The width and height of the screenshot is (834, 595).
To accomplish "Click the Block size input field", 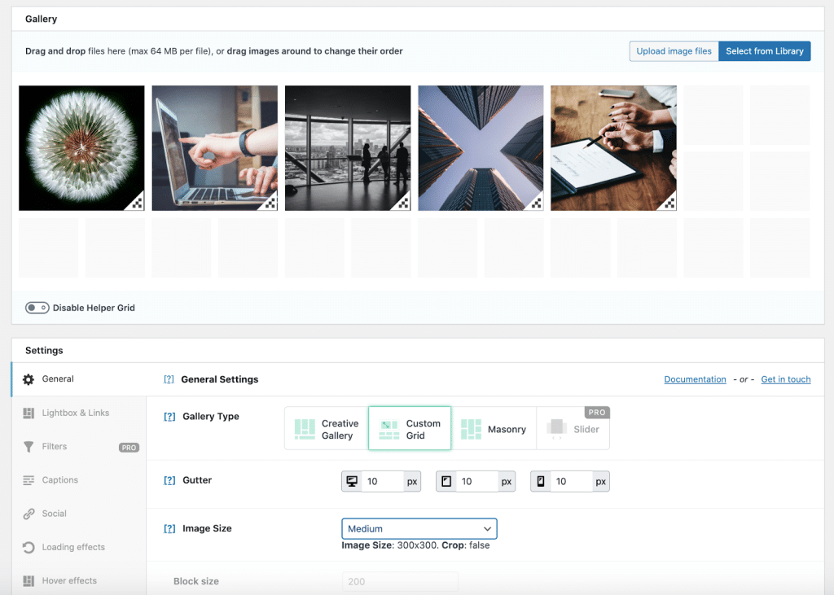I will [399, 582].
